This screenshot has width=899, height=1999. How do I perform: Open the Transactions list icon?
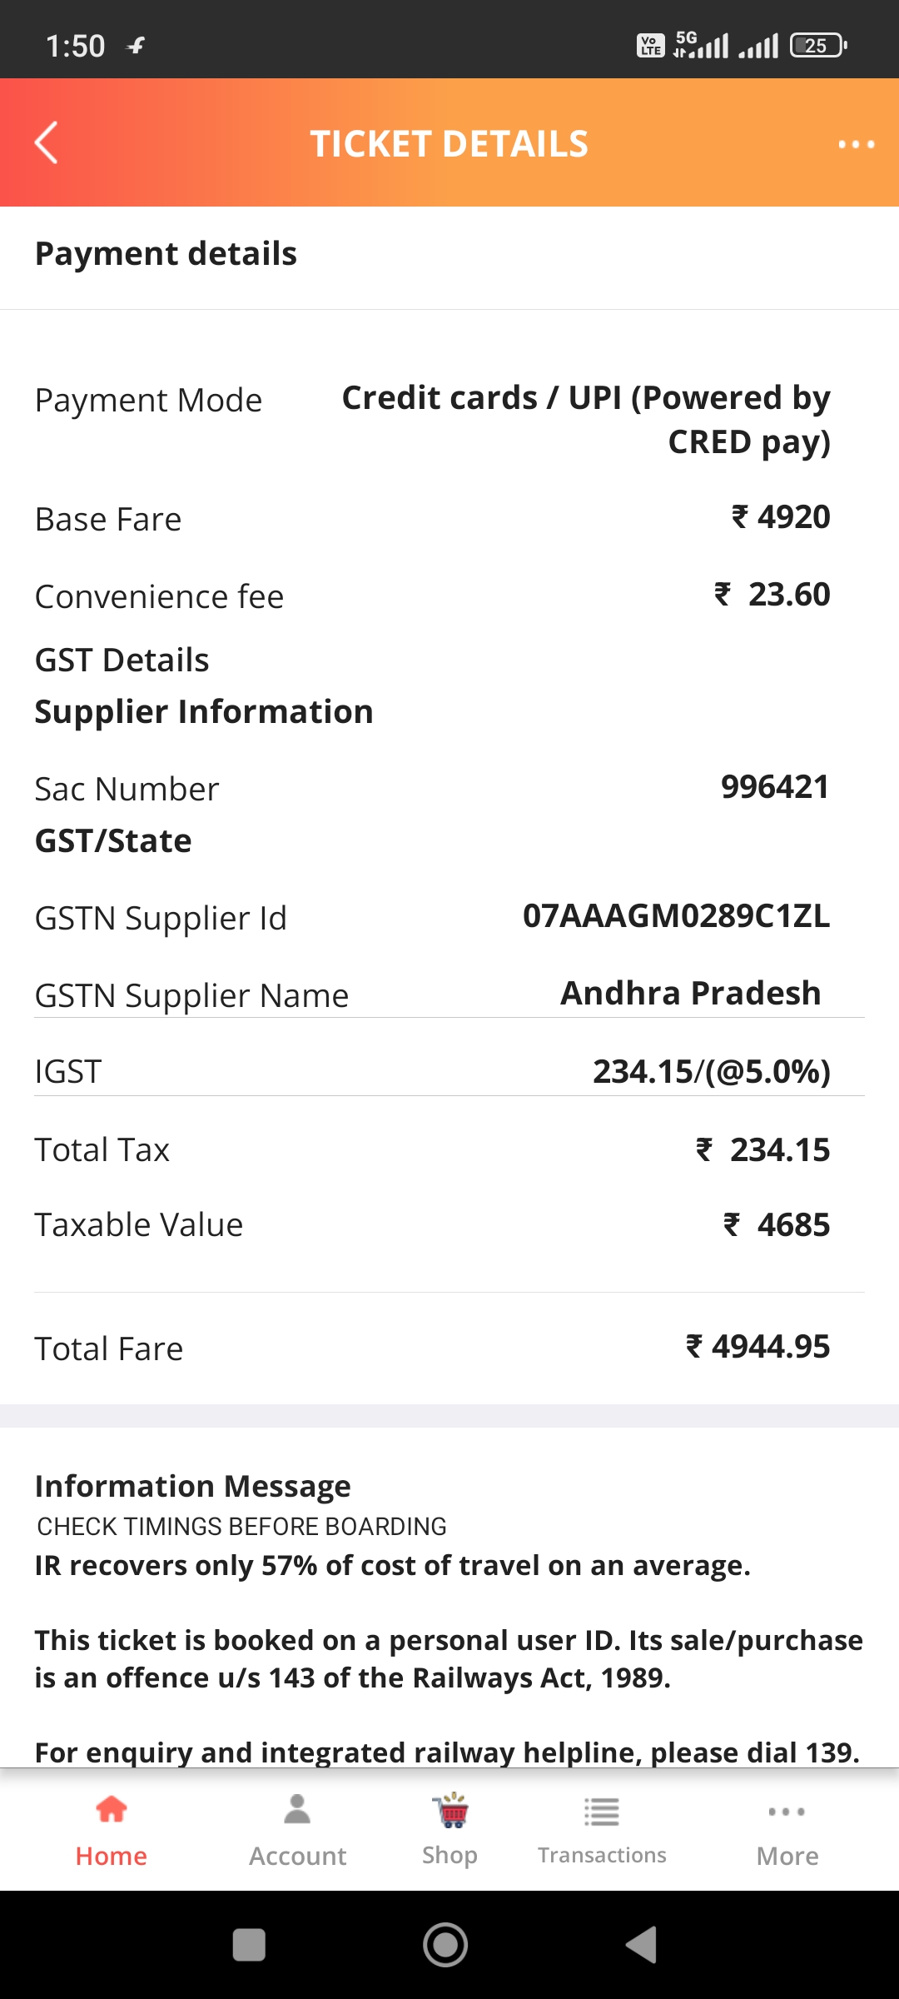(601, 1812)
